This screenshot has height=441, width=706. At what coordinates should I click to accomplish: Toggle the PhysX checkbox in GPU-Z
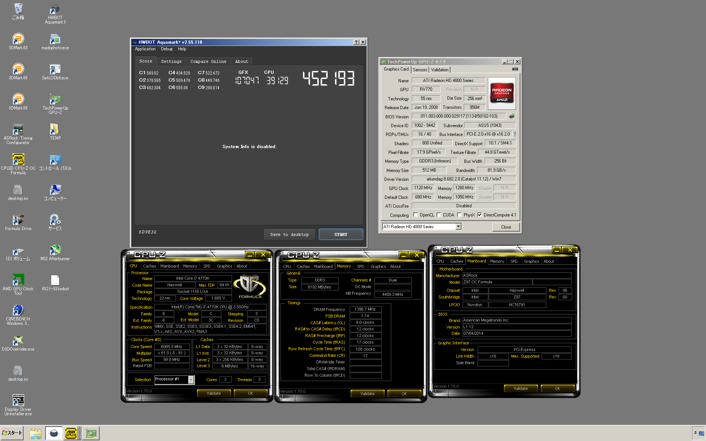(x=459, y=215)
